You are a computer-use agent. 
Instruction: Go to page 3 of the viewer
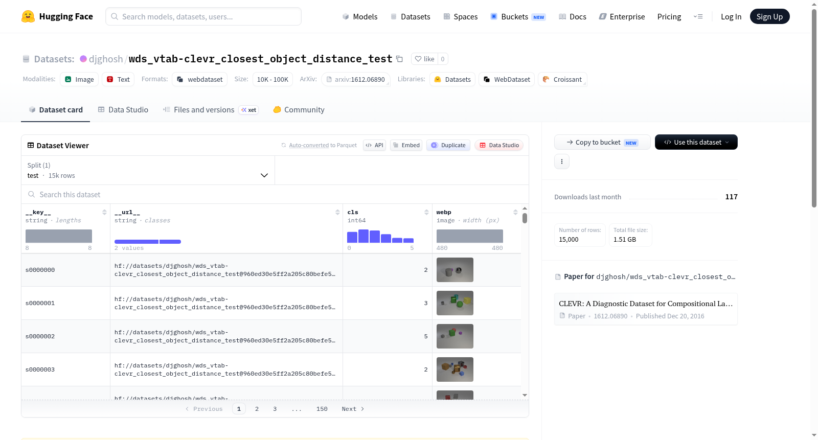(275, 409)
